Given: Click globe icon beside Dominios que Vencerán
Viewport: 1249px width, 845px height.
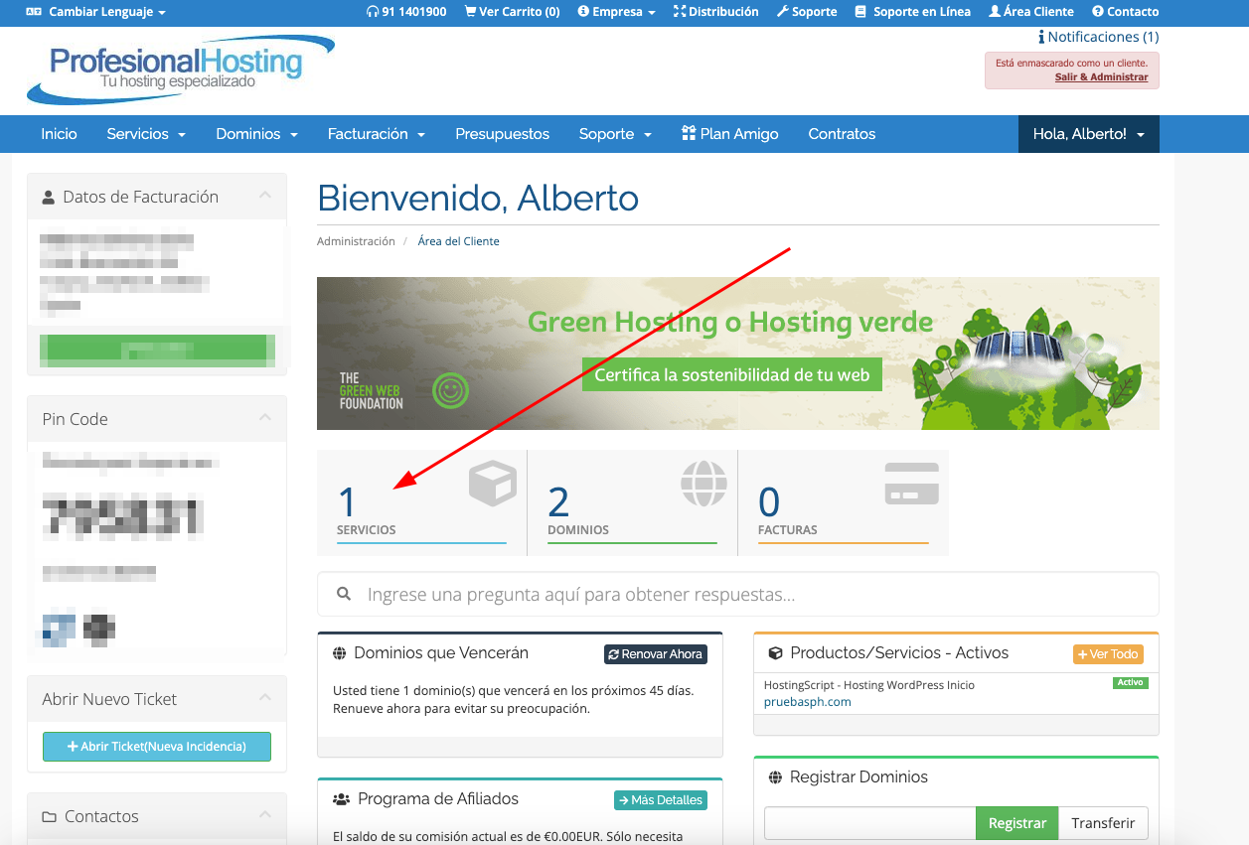Looking at the screenshot, I should tap(340, 653).
